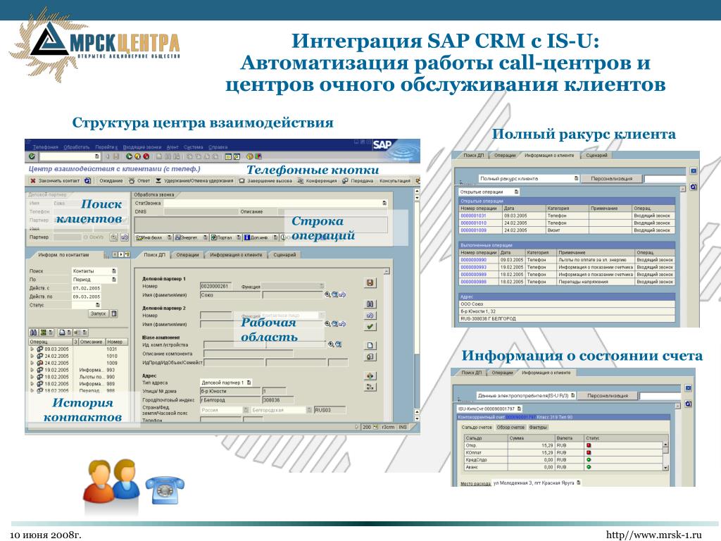This screenshot has height=541, width=721.
Task: Open the Входящие звонки menu
Action: (142, 147)
